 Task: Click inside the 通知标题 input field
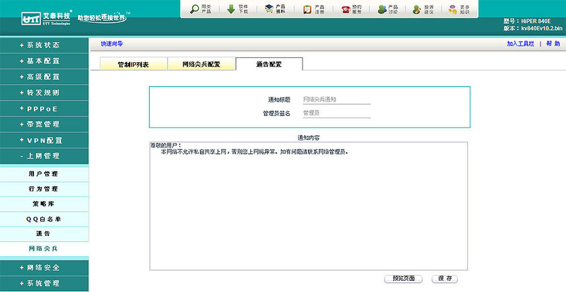[x=336, y=99]
